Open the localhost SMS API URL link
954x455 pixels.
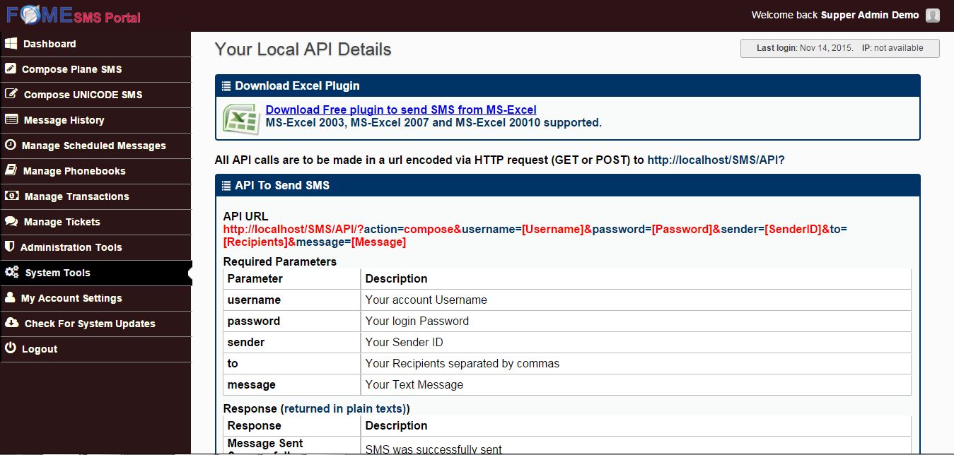[x=716, y=160]
